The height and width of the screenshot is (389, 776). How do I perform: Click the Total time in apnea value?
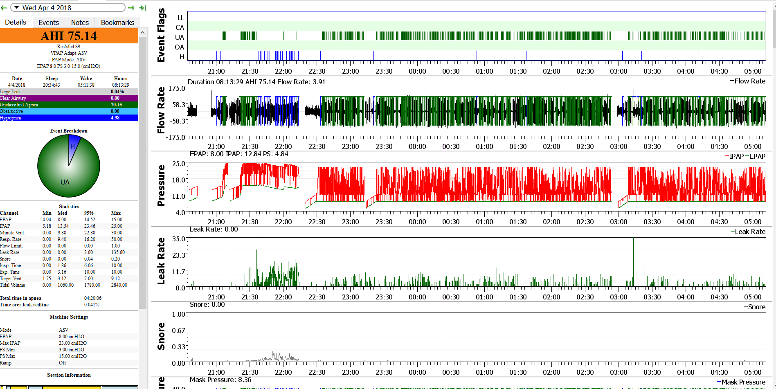(93, 298)
